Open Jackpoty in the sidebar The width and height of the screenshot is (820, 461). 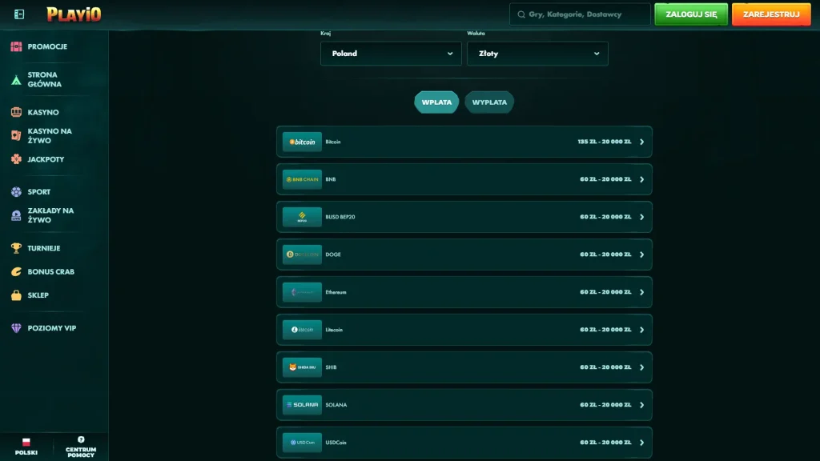coord(46,159)
